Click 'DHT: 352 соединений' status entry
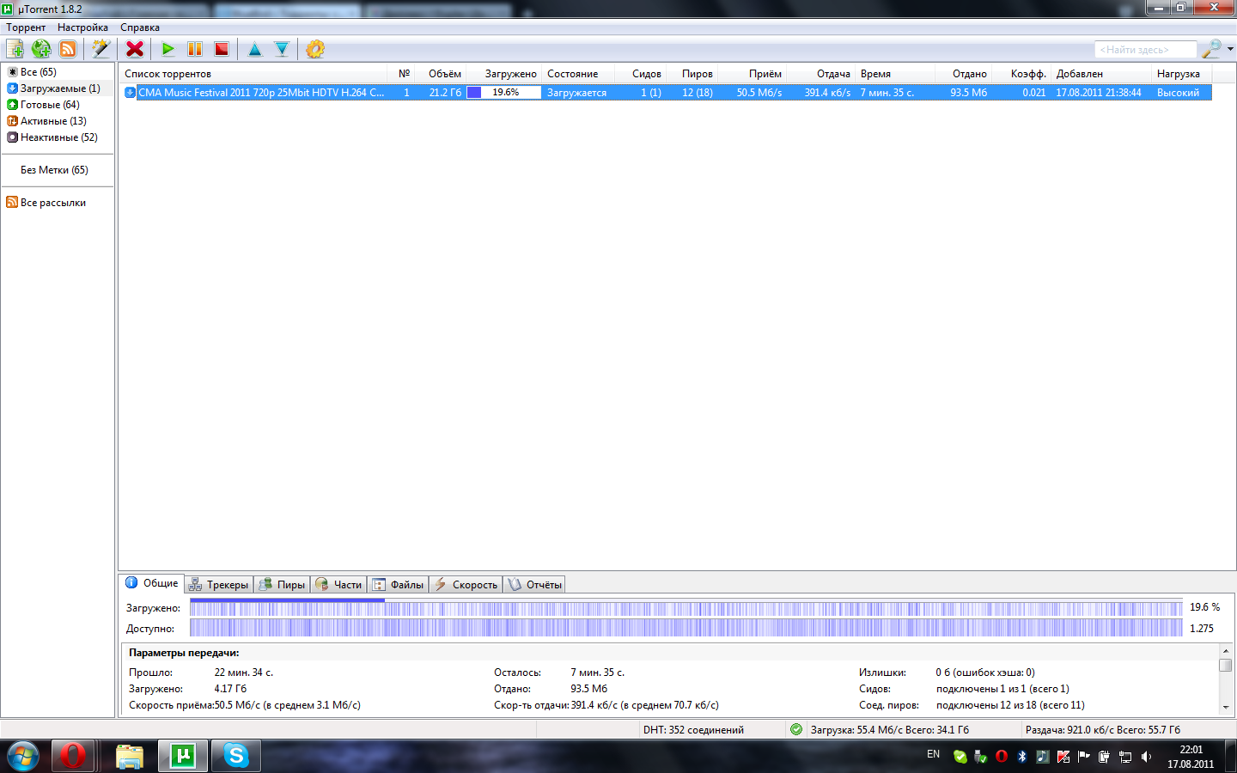The image size is (1237, 773). pyautogui.click(x=693, y=730)
